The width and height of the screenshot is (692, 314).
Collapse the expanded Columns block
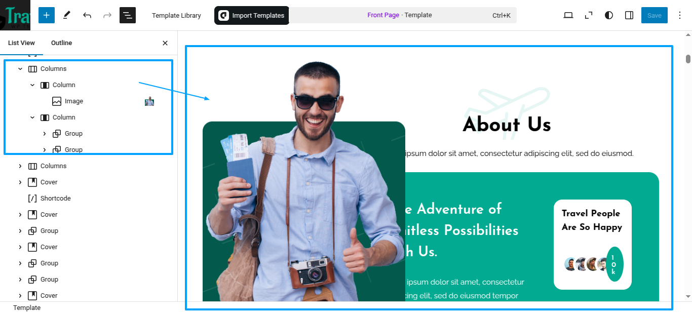tap(20, 69)
